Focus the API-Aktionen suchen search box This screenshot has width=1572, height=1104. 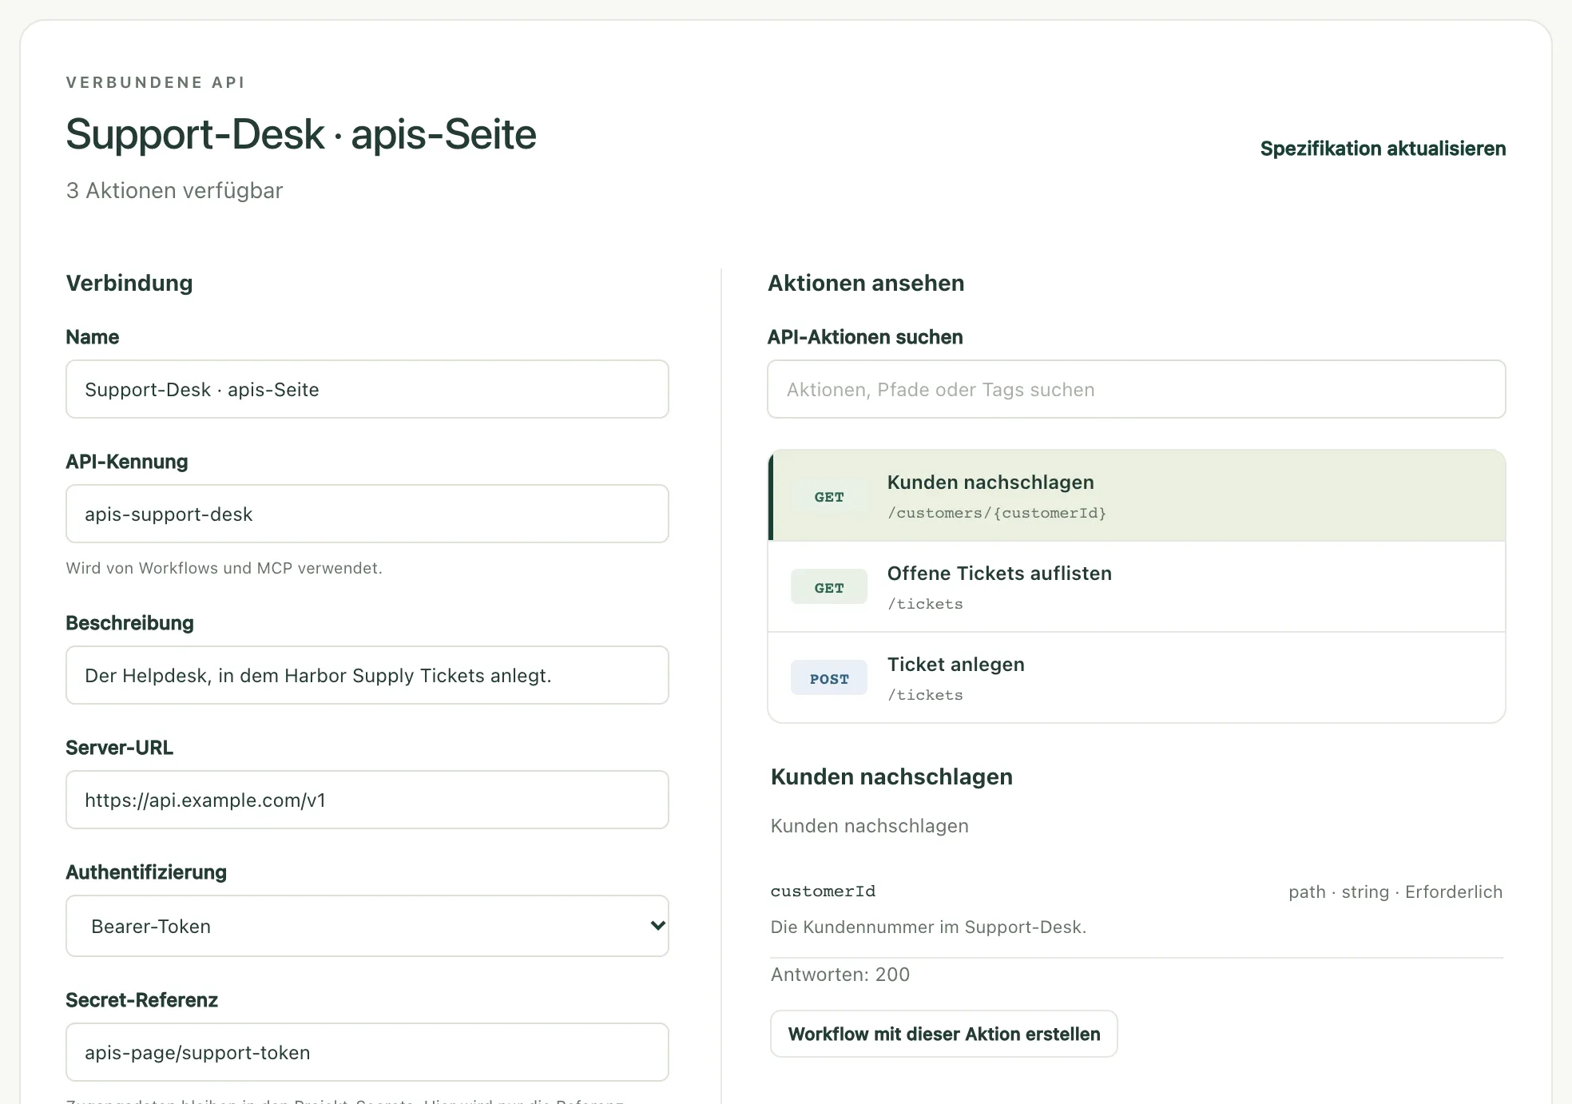(1137, 389)
